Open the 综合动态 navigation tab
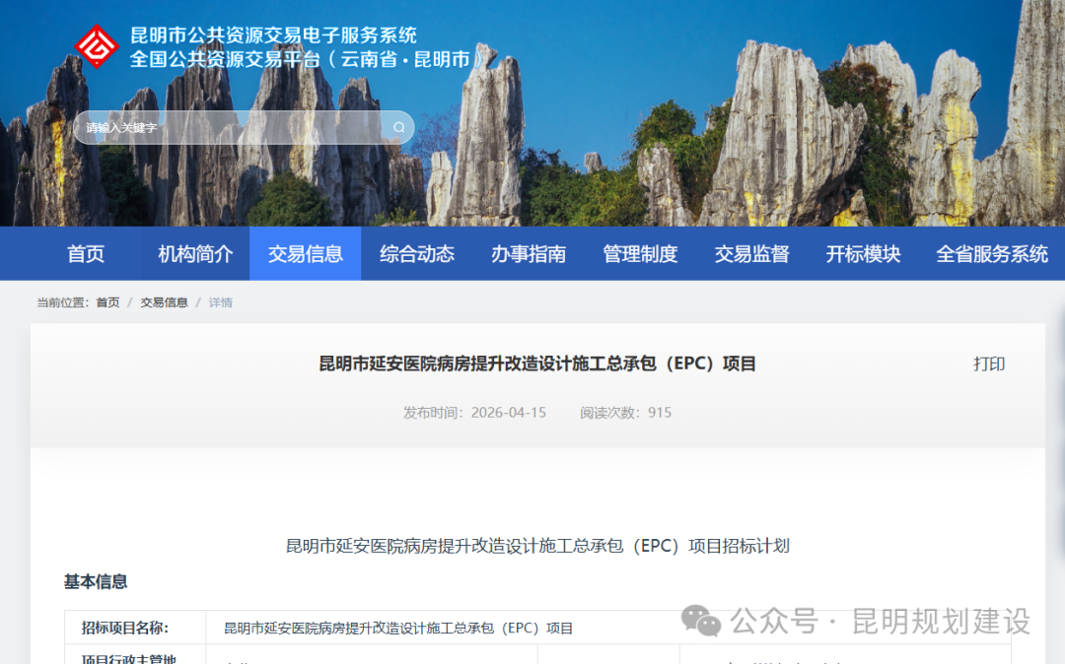This screenshot has height=664, width=1065. point(416,253)
